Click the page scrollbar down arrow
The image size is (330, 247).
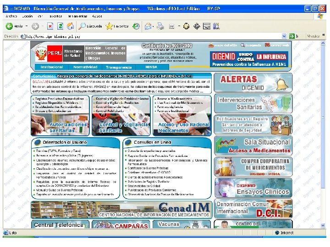(x=323, y=225)
